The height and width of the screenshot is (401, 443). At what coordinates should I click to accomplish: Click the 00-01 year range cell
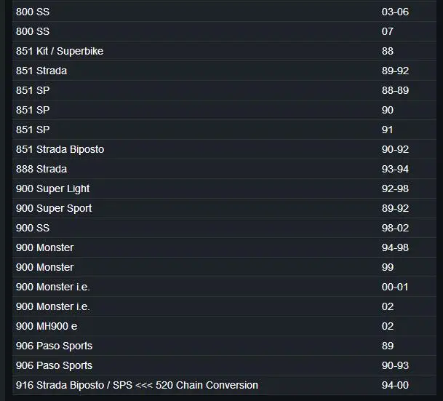[395, 287]
